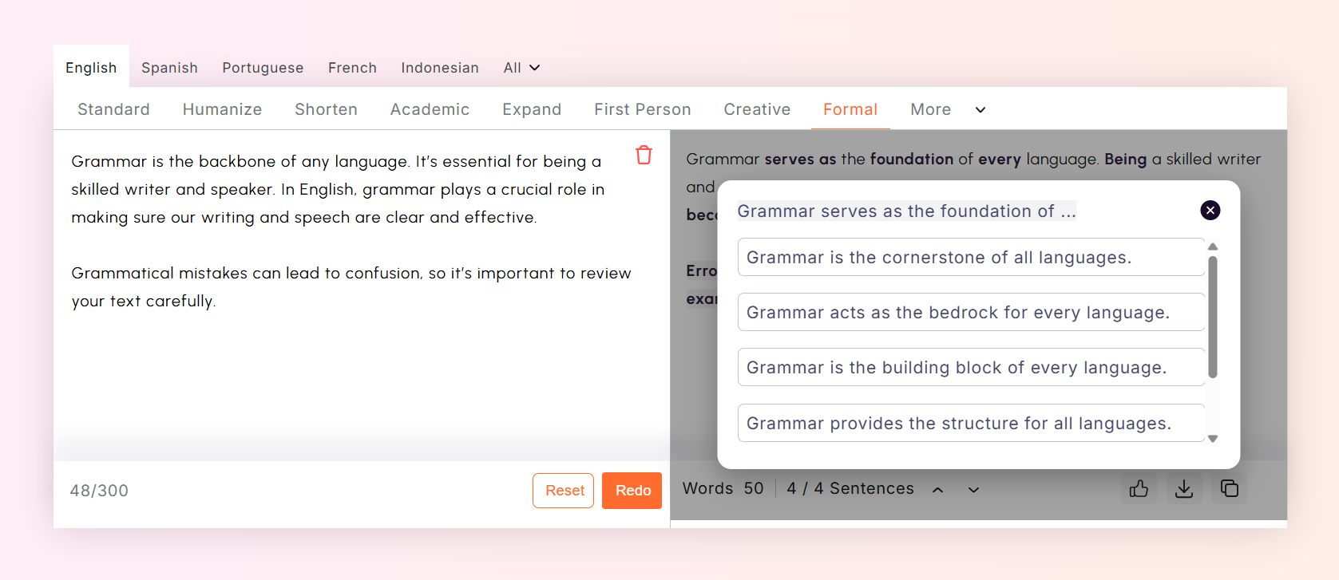This screenshot has width=1339, height=580.
Task: Select the Portuguese language tab
Action: coord(263,68)
